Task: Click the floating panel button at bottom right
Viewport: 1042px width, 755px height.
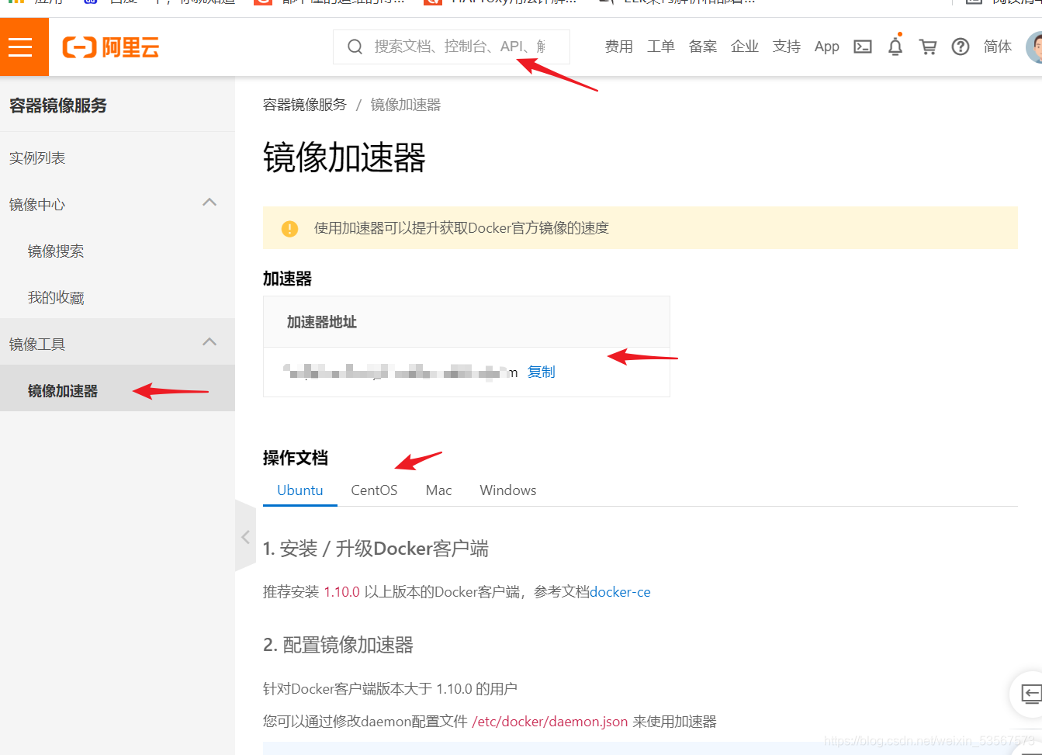Action: pyautogui.click(x=1029, y=694)
